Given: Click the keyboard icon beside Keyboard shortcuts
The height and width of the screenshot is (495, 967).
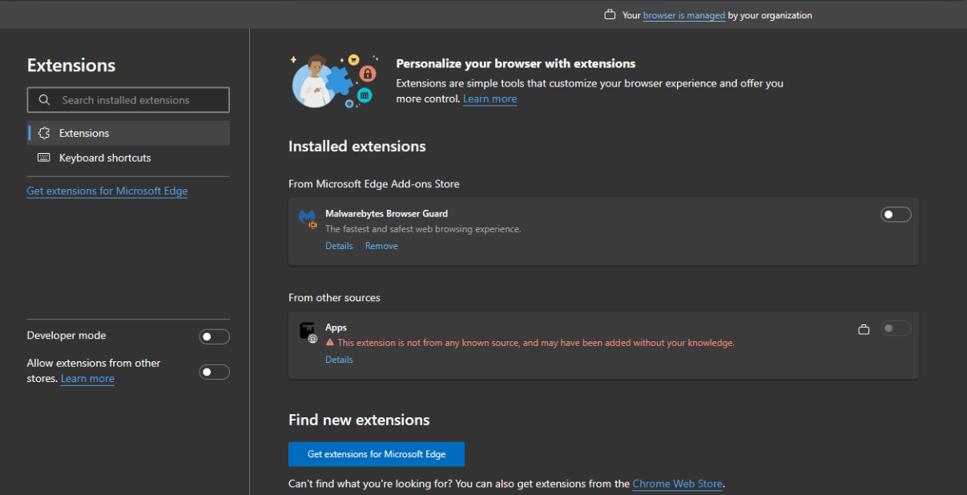Looking at the screenshot, I should tap(44, 158).
